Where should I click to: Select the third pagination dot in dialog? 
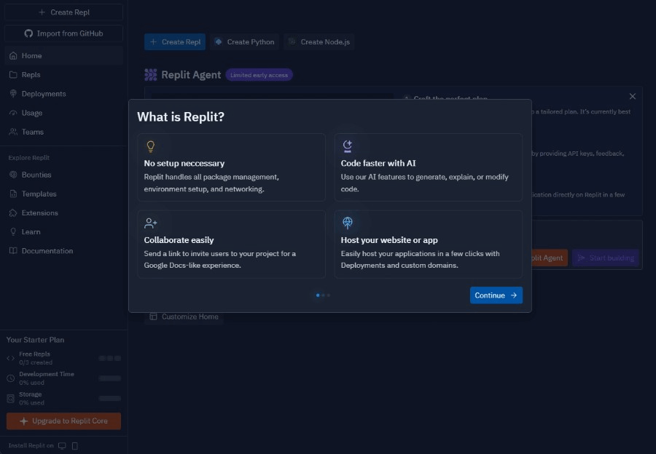(x=329, y=295)
